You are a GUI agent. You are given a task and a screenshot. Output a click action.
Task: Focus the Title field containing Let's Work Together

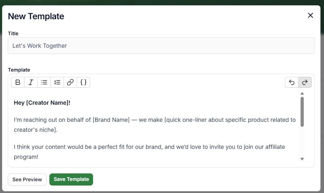coord(161,46)
